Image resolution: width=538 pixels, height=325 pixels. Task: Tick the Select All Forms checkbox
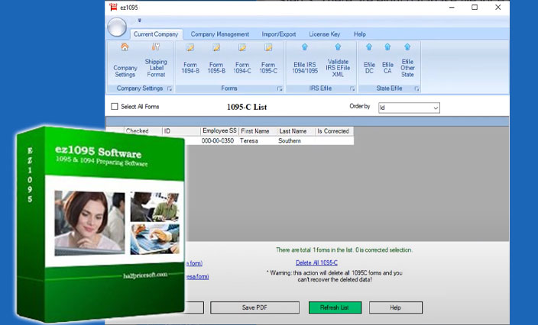click(x=115, y=107)
